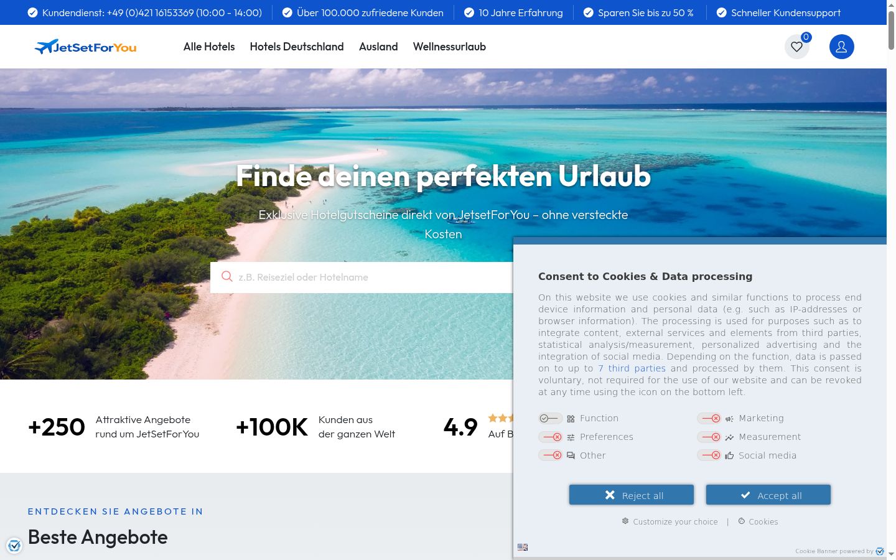Click the Function category icon

571,419
